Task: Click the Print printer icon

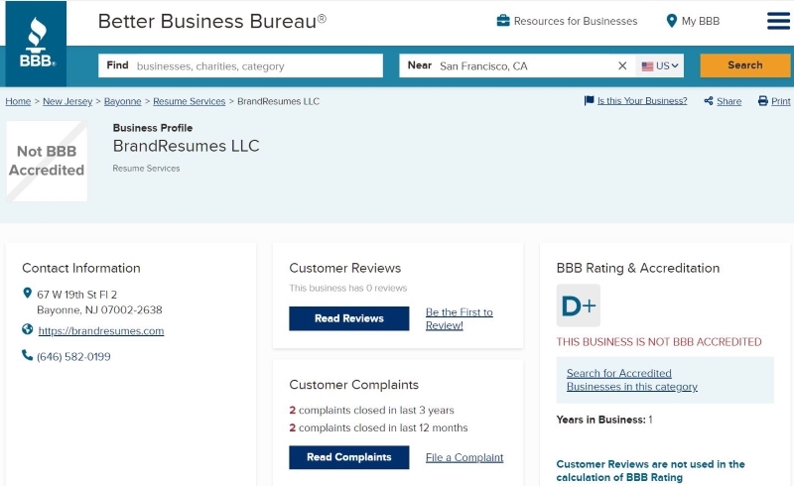Action: click(762, 101)
